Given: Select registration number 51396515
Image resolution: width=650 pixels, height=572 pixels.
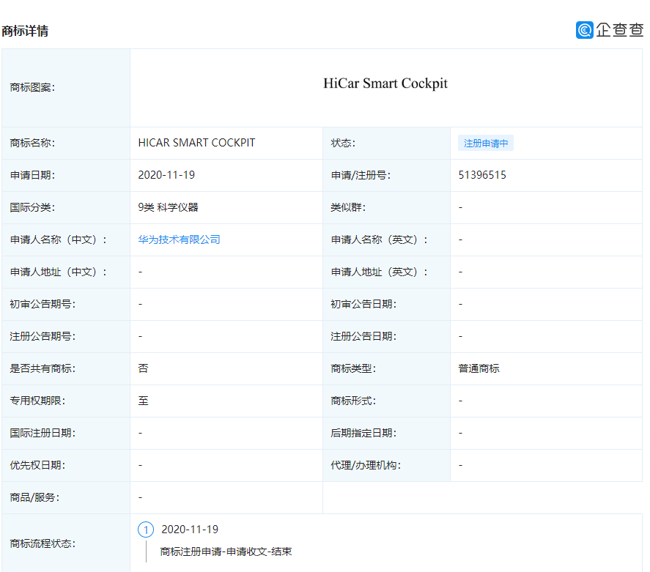Looking at the screenshot, I should pos(482,175).
